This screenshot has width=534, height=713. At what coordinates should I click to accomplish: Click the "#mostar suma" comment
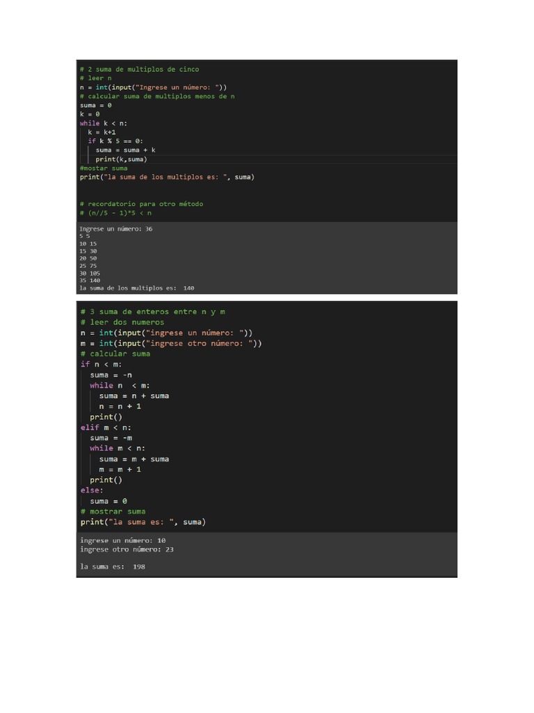tap(104, 169)
